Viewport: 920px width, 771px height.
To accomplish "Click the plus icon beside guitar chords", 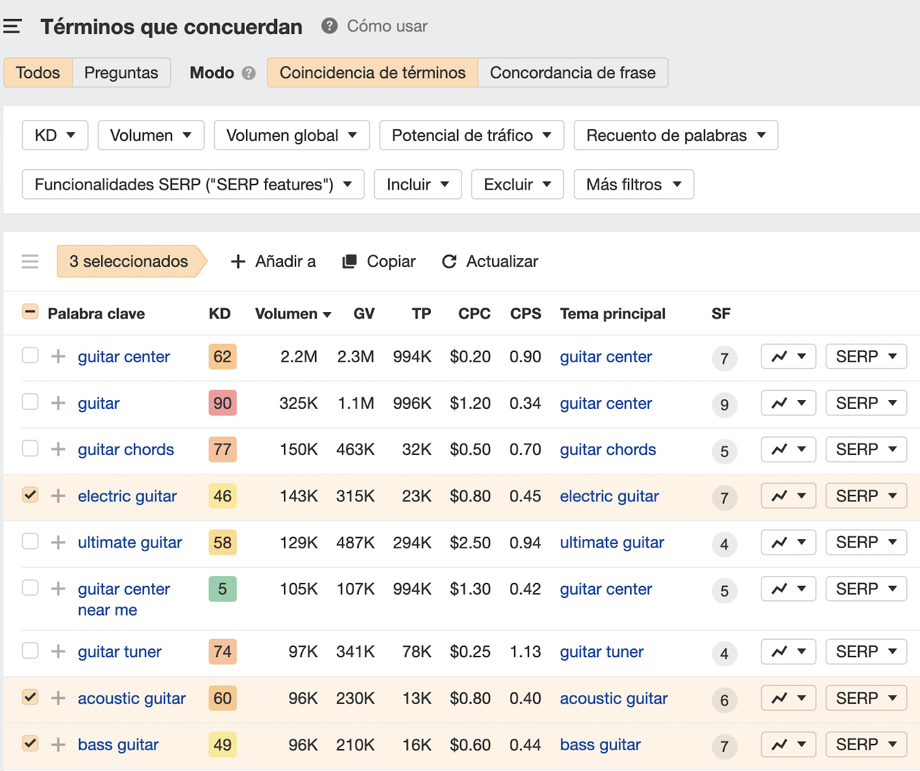I will tap(58, 449).
